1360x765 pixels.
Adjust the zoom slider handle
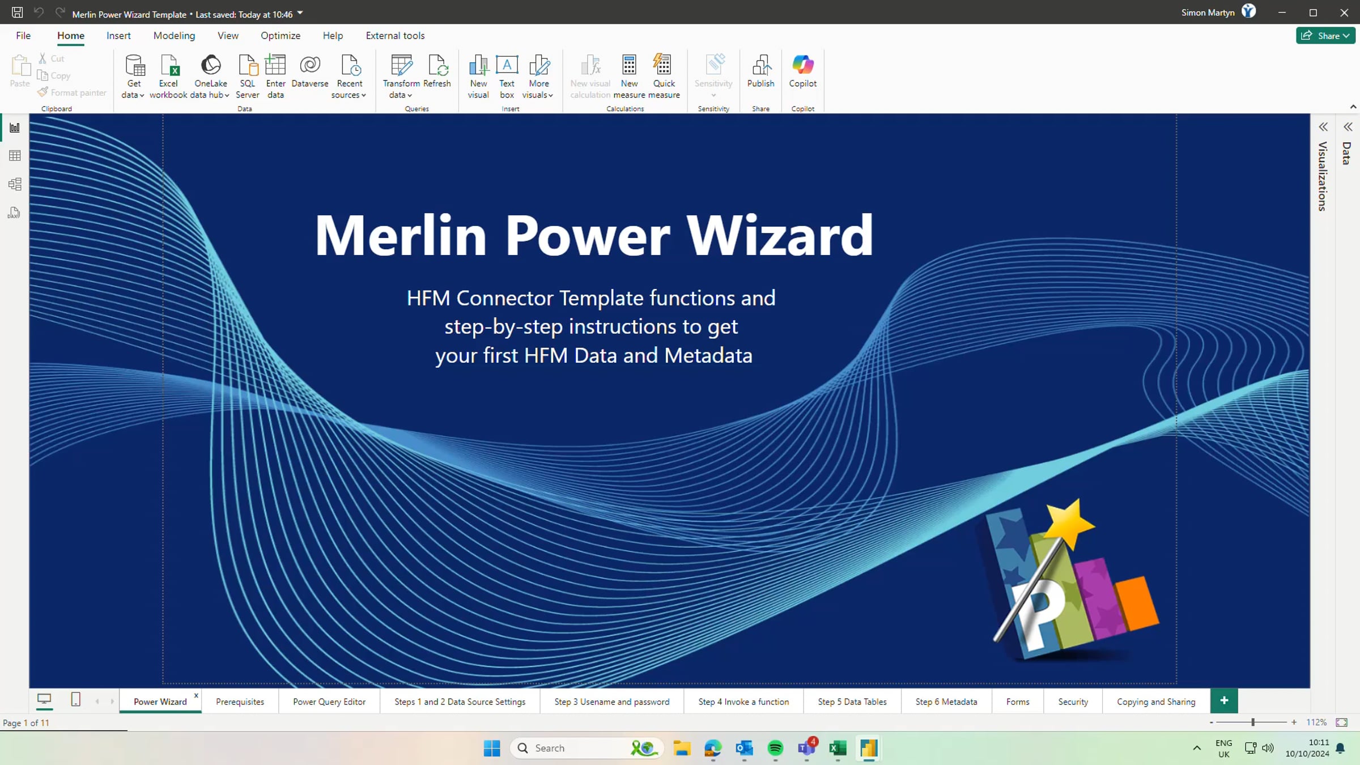click(x=1253, y=722)
